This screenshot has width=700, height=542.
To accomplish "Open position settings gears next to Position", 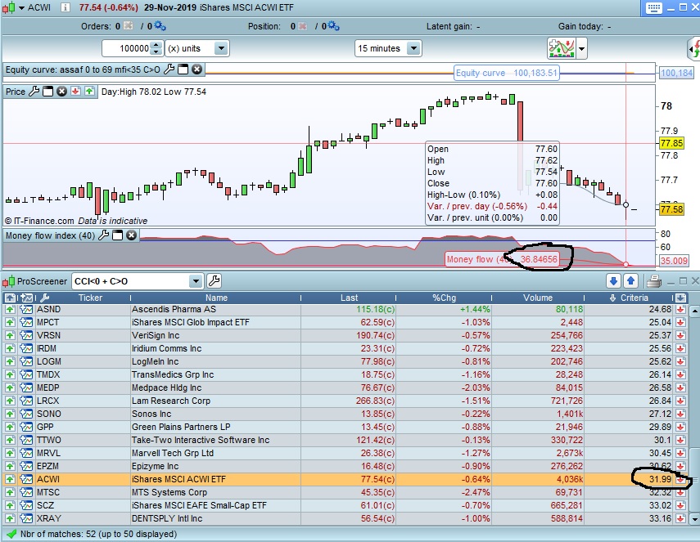I will 333,26.
